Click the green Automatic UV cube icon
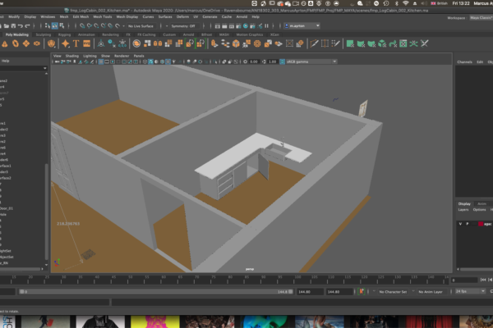 [x=382, y=43]
